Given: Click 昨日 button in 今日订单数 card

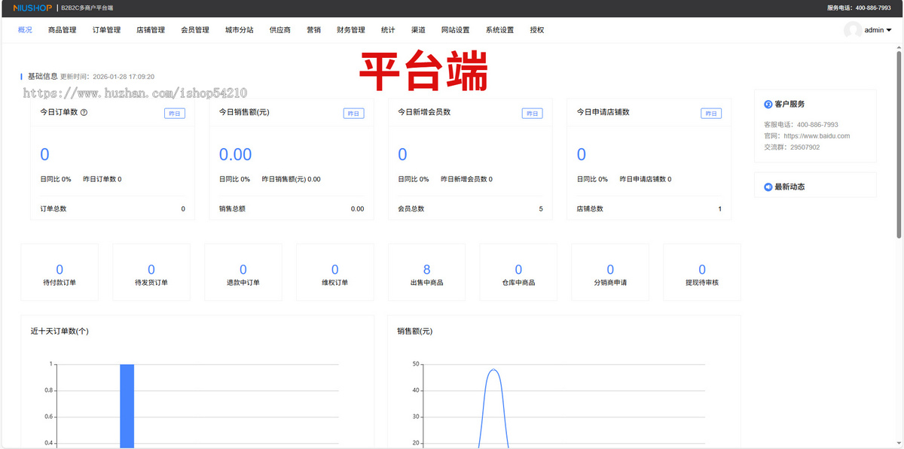Looking at the screenshot, I should click(x=175, y=114).
